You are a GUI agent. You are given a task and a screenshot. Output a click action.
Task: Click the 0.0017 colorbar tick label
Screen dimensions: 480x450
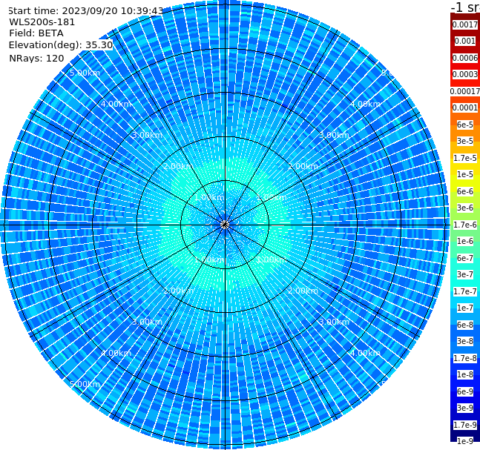point(465,24)
